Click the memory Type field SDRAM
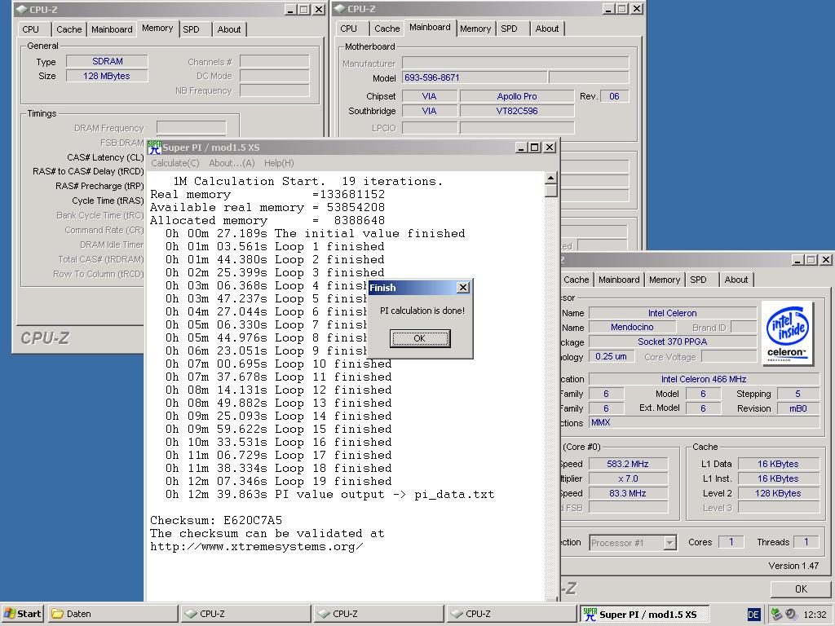 (107, 61)
